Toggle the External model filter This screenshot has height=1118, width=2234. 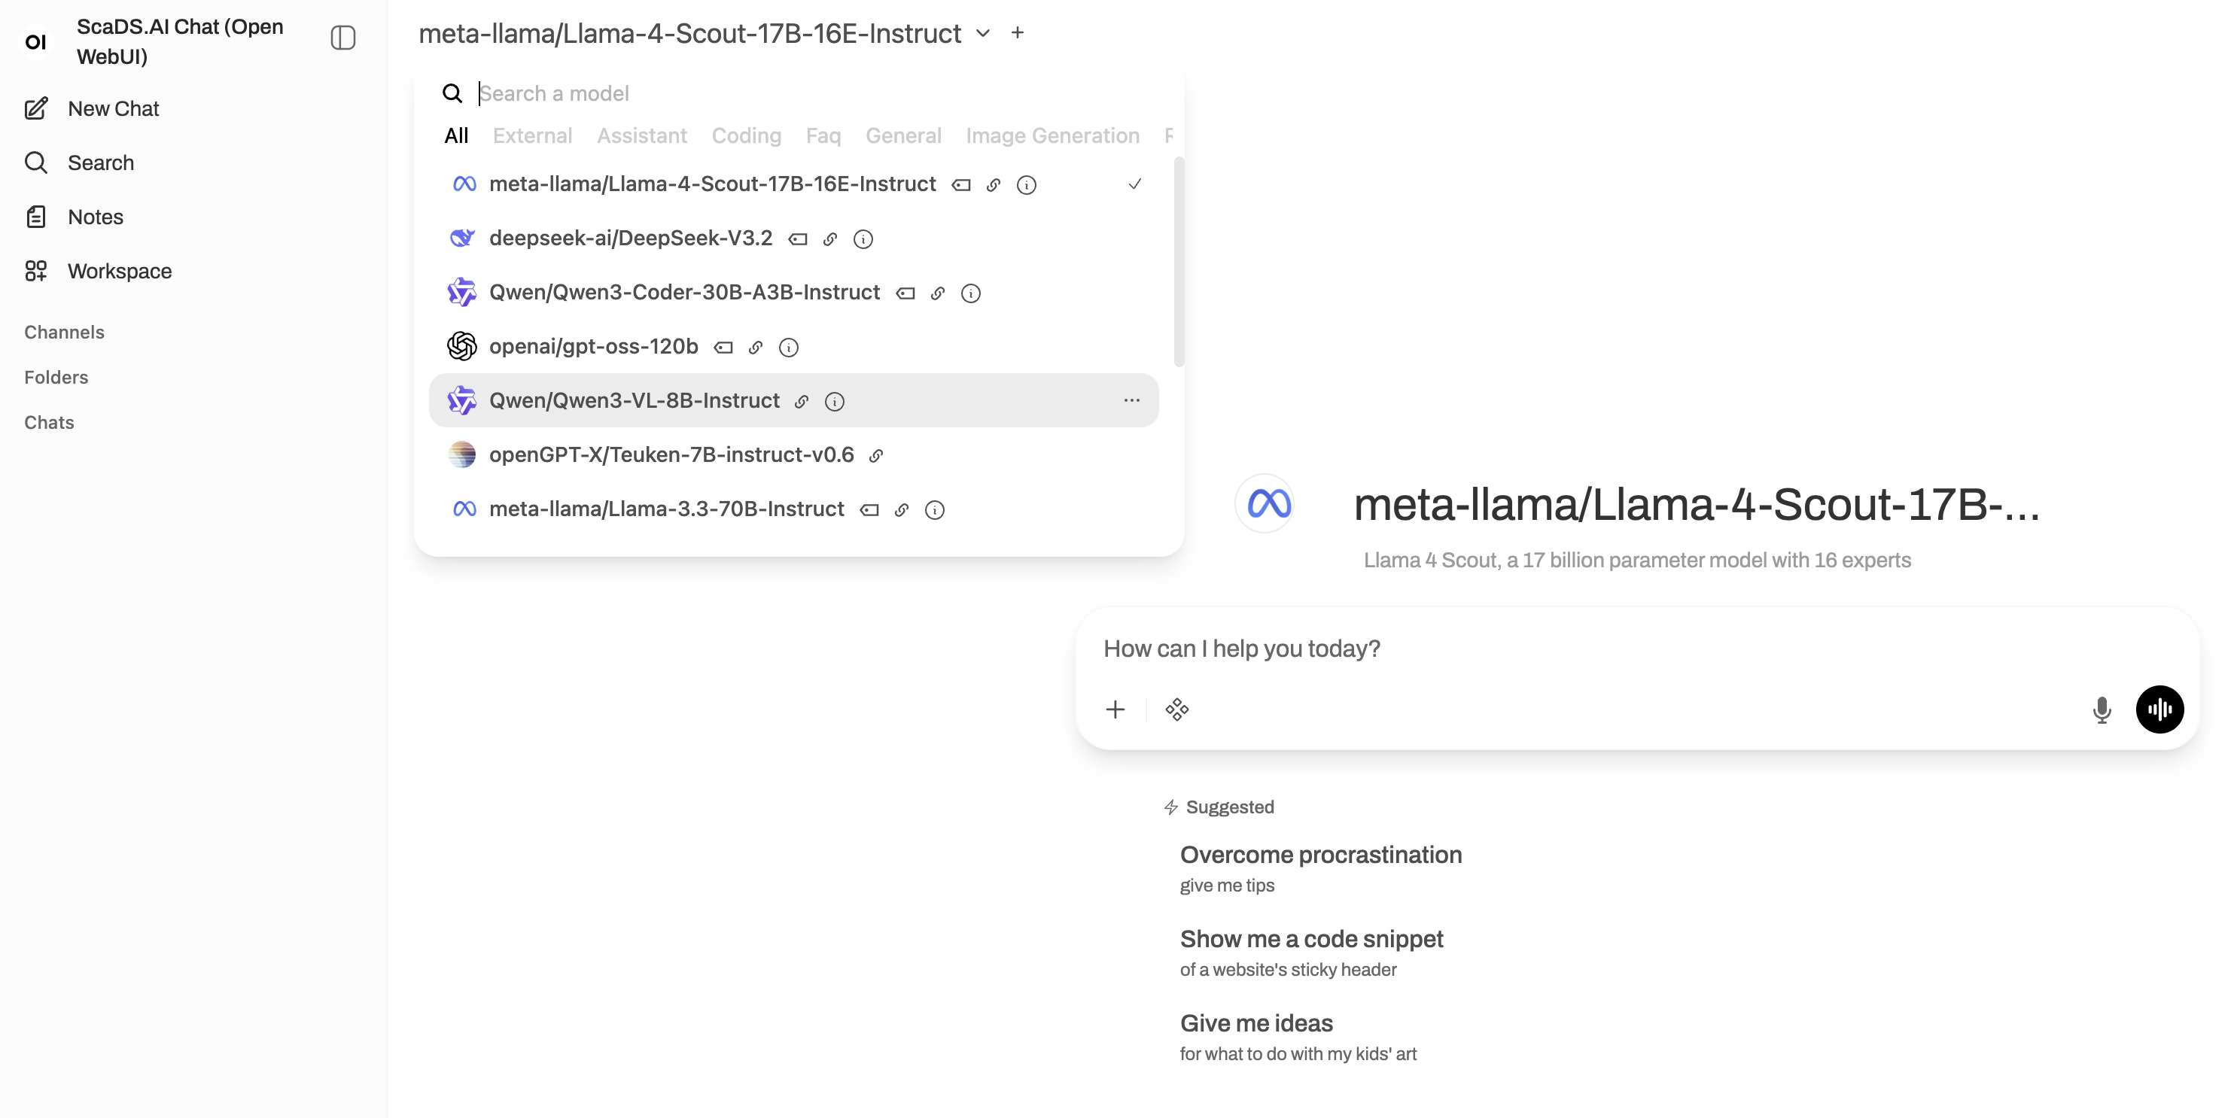531,135
